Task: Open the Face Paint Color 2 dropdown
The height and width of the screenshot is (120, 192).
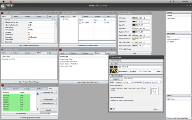Action: click(x=149, y=46)
